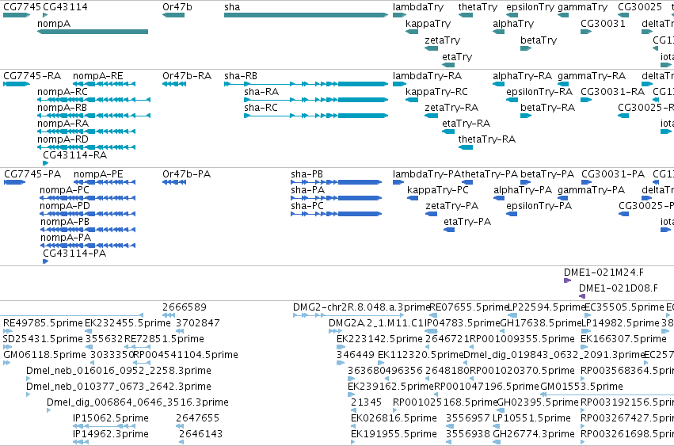Open the alphaTry gene label
This screenshot has height=446, width=674.
click(x=513, y=23)
